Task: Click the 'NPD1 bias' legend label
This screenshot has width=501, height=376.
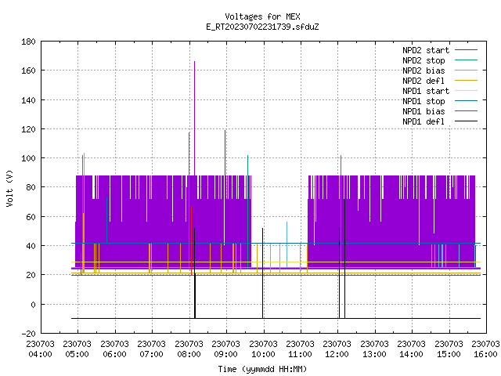Action: [x=424, y=111]
